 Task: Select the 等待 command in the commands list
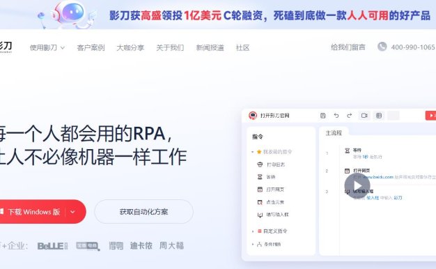266,177
